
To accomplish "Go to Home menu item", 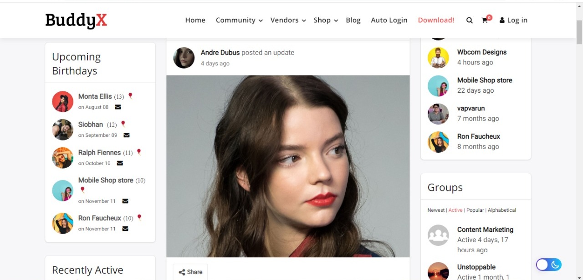I will (195, 20).
